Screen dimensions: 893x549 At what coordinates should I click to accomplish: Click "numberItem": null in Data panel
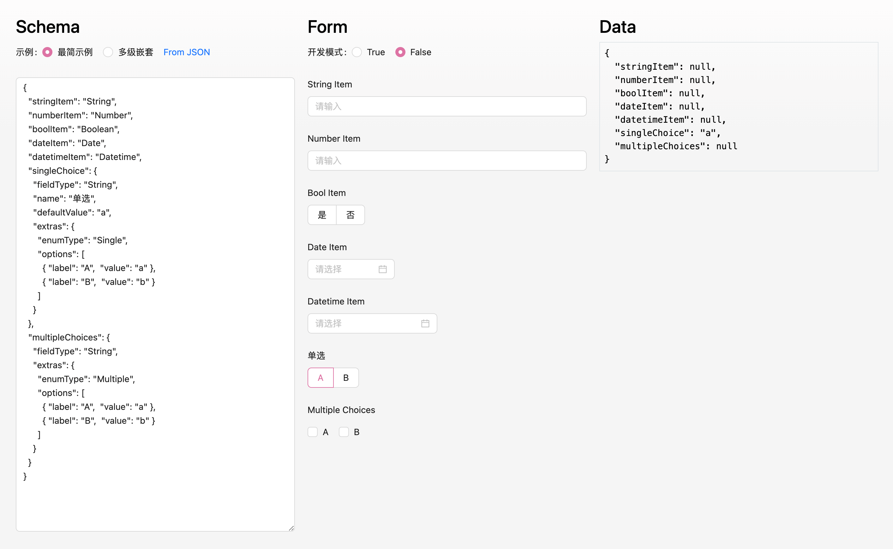(665, 80)
